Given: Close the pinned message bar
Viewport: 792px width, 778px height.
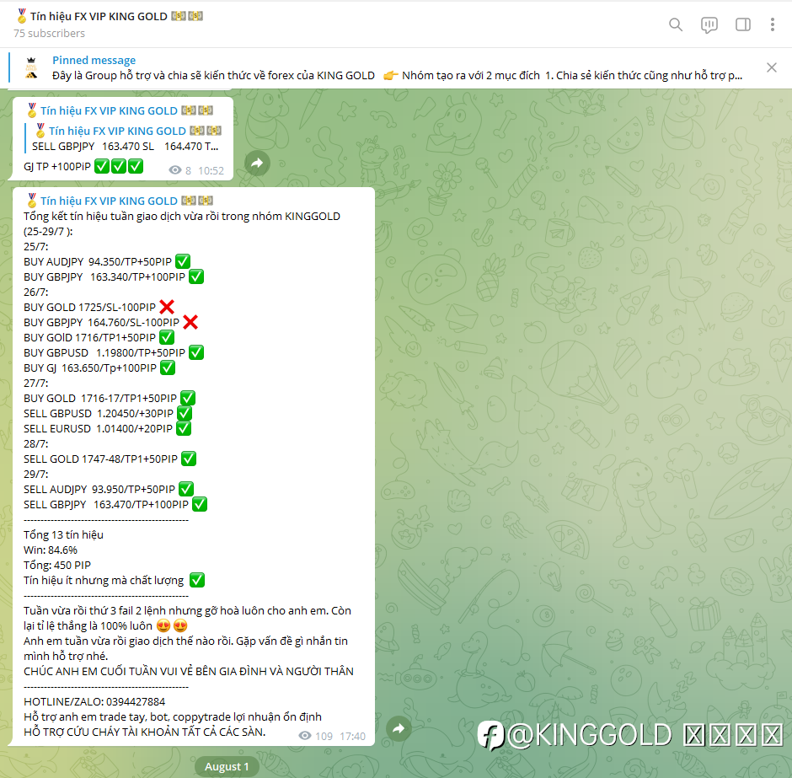Looking at the screenshot, I should [x=771, y=67].
